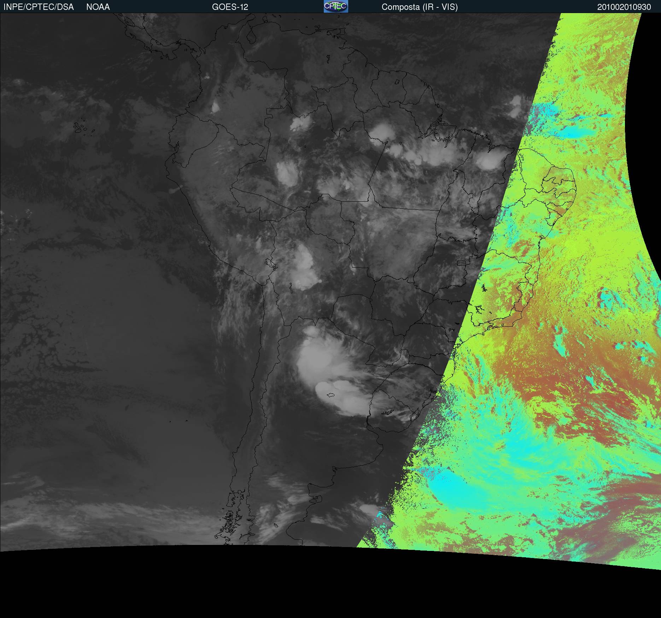Click the CPTEC logo in the header
The height and width of the screenshot is (618, 661).
click(x=336, y=6)
